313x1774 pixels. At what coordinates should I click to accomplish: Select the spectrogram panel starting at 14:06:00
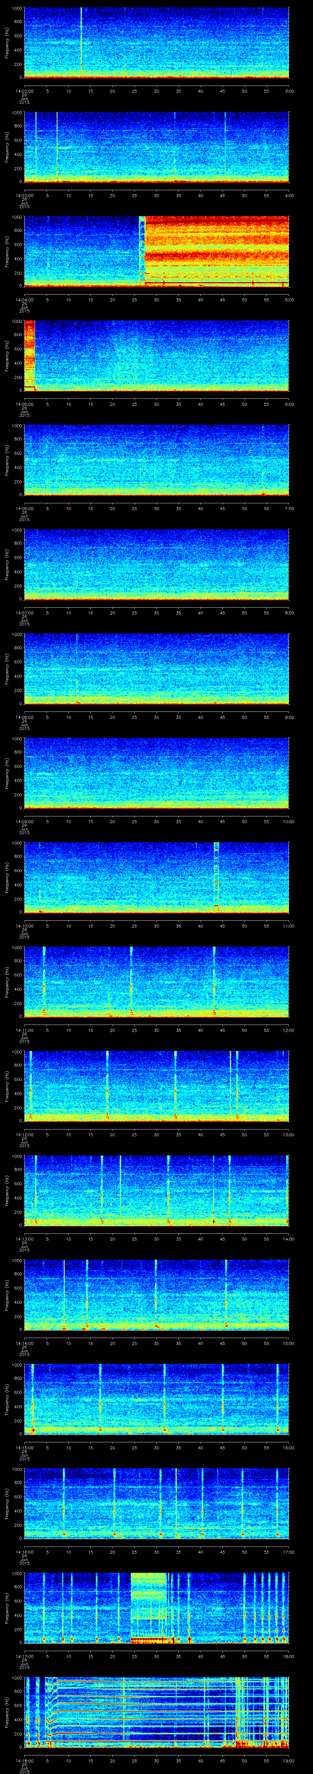(x=156, y=460)
